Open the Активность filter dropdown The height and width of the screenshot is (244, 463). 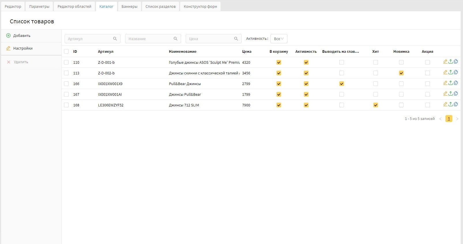[x=278, y=39]
